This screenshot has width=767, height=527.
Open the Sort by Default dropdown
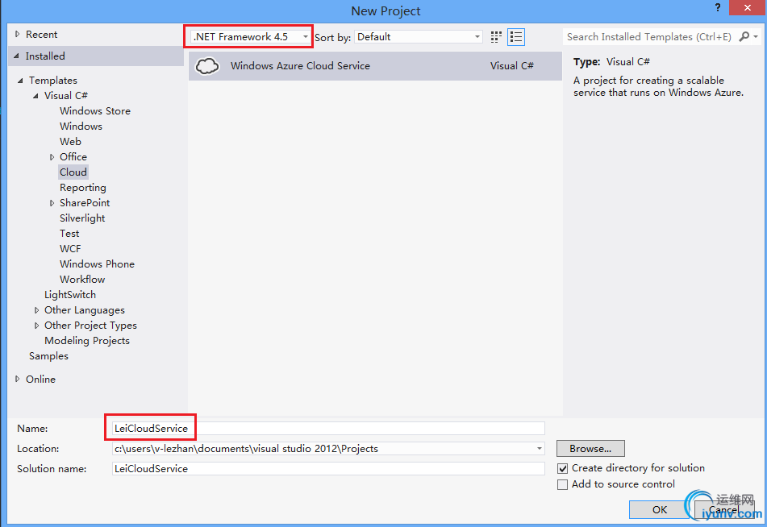pyautogui.click(x=419, y=37)
